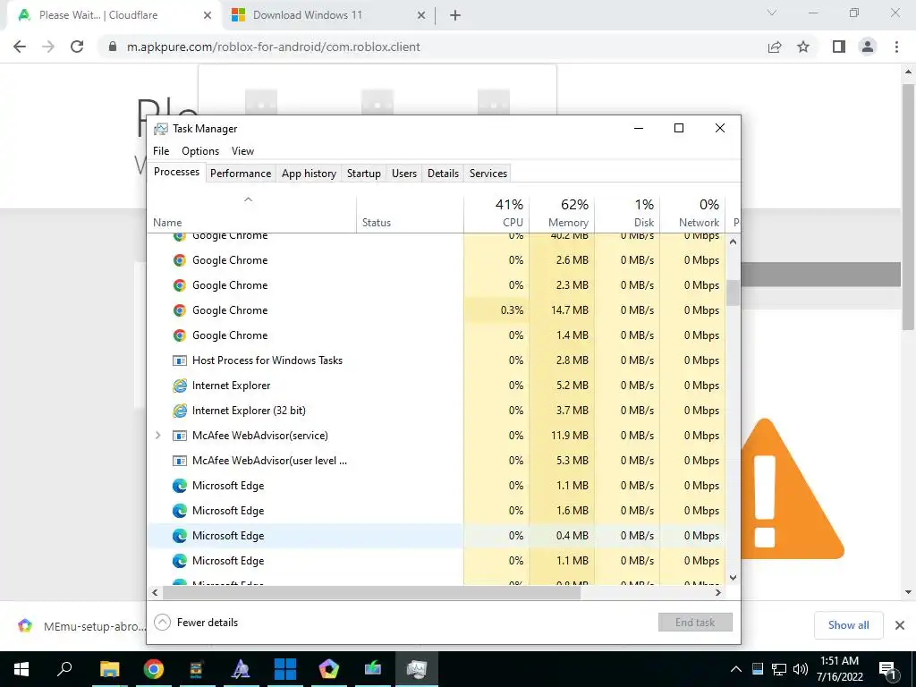Open Chrome tab search chevron
The image size is (916, 687).
pyautogui.click(x=772, y=13)
